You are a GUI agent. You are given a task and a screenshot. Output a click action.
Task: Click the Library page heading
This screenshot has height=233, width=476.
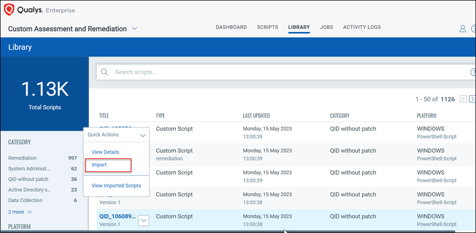(20, 47)
